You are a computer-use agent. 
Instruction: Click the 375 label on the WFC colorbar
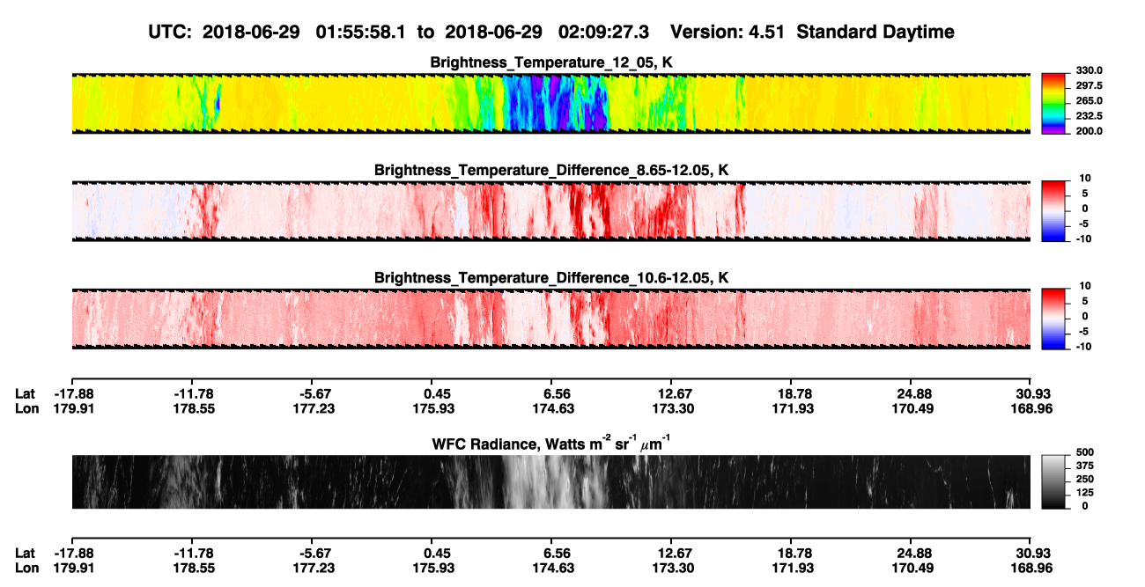1084,465
